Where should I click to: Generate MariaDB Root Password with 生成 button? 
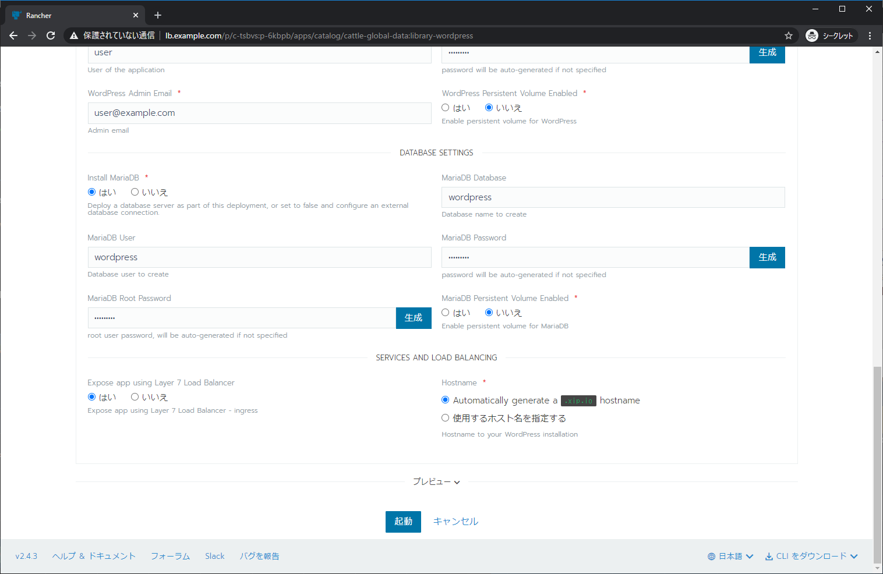414,318
